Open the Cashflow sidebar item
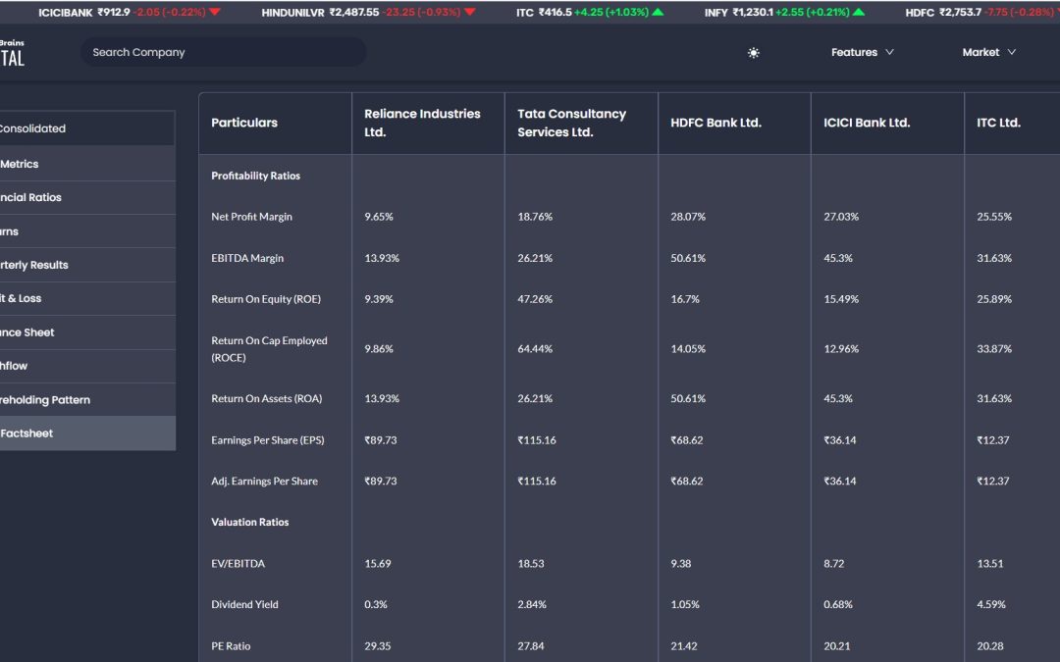 click(87, 366)
